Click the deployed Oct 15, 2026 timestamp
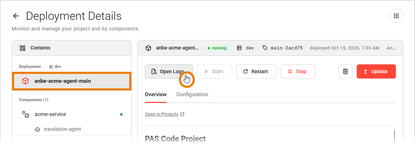Viewport: 415px width, 145px height. pyautogui.click(x=344, y=48)
